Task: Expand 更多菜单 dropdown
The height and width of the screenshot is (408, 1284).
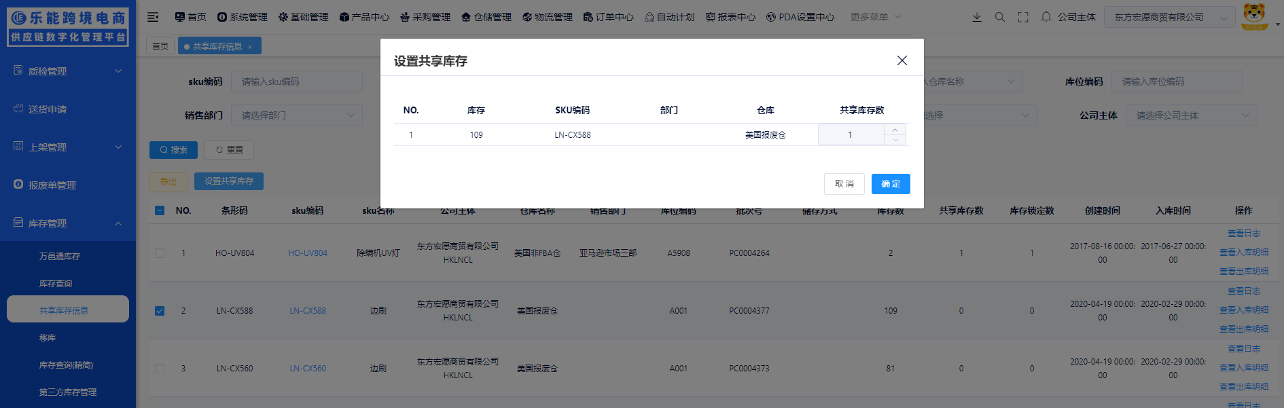Action: [x=876, y=17]
